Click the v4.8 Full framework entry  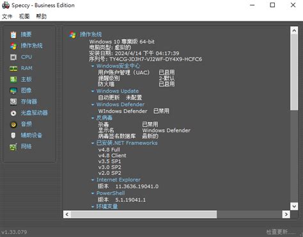[x=109, y=149]
